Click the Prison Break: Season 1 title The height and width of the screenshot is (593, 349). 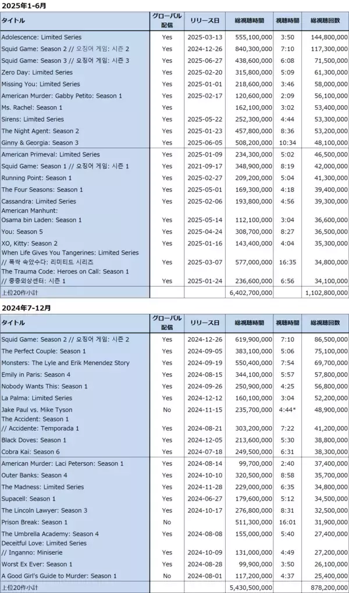pos(34,522)
